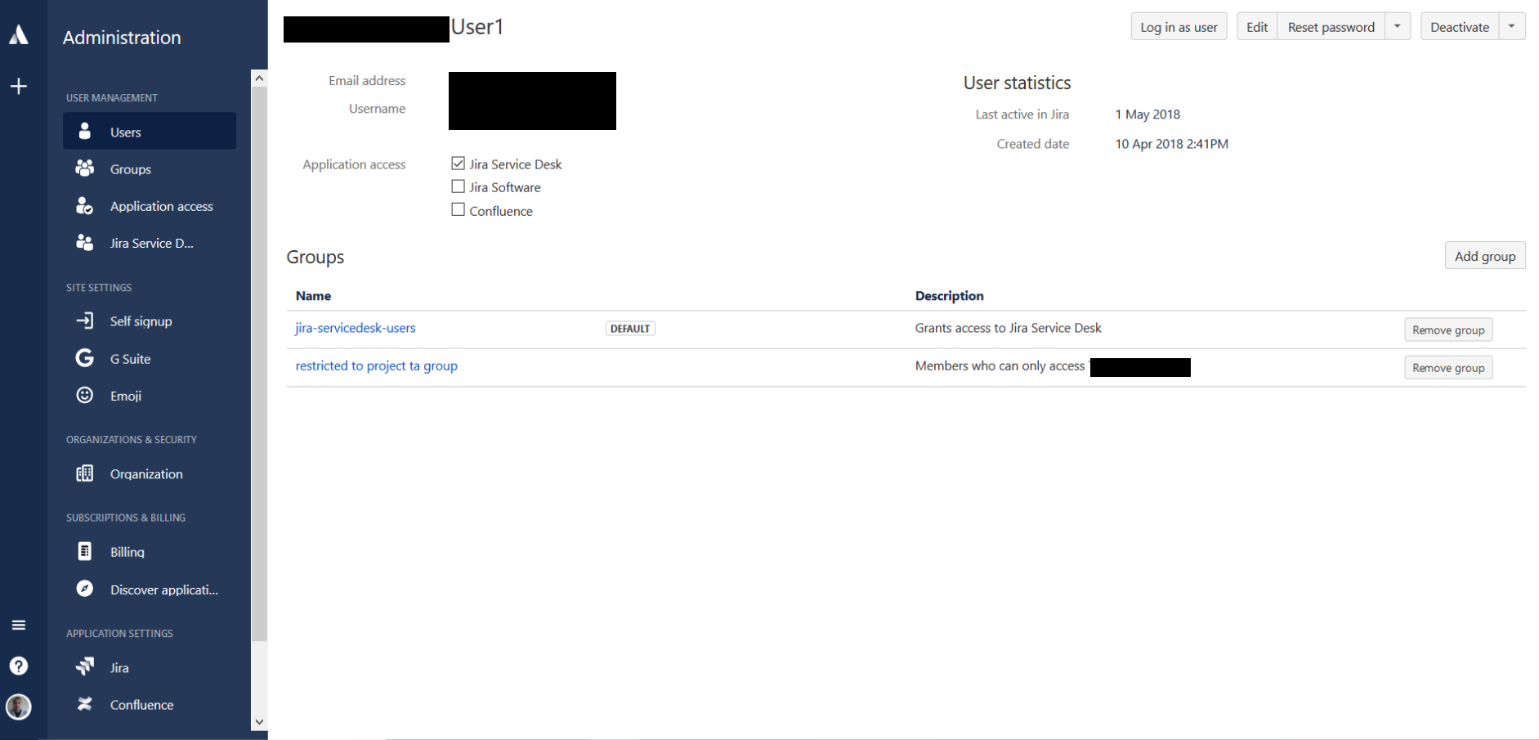Click the sidebar scrollbar thumb
Screen dimensions: 1539x740
click(259, 364)
